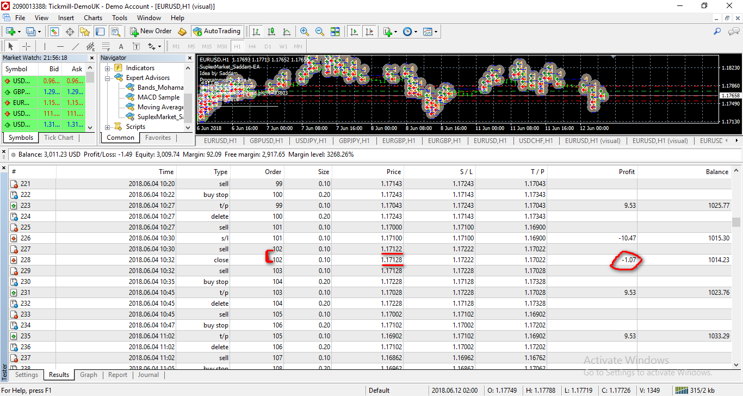
Task: Select the draw trendline tool
Action: (x=76, y=46)
